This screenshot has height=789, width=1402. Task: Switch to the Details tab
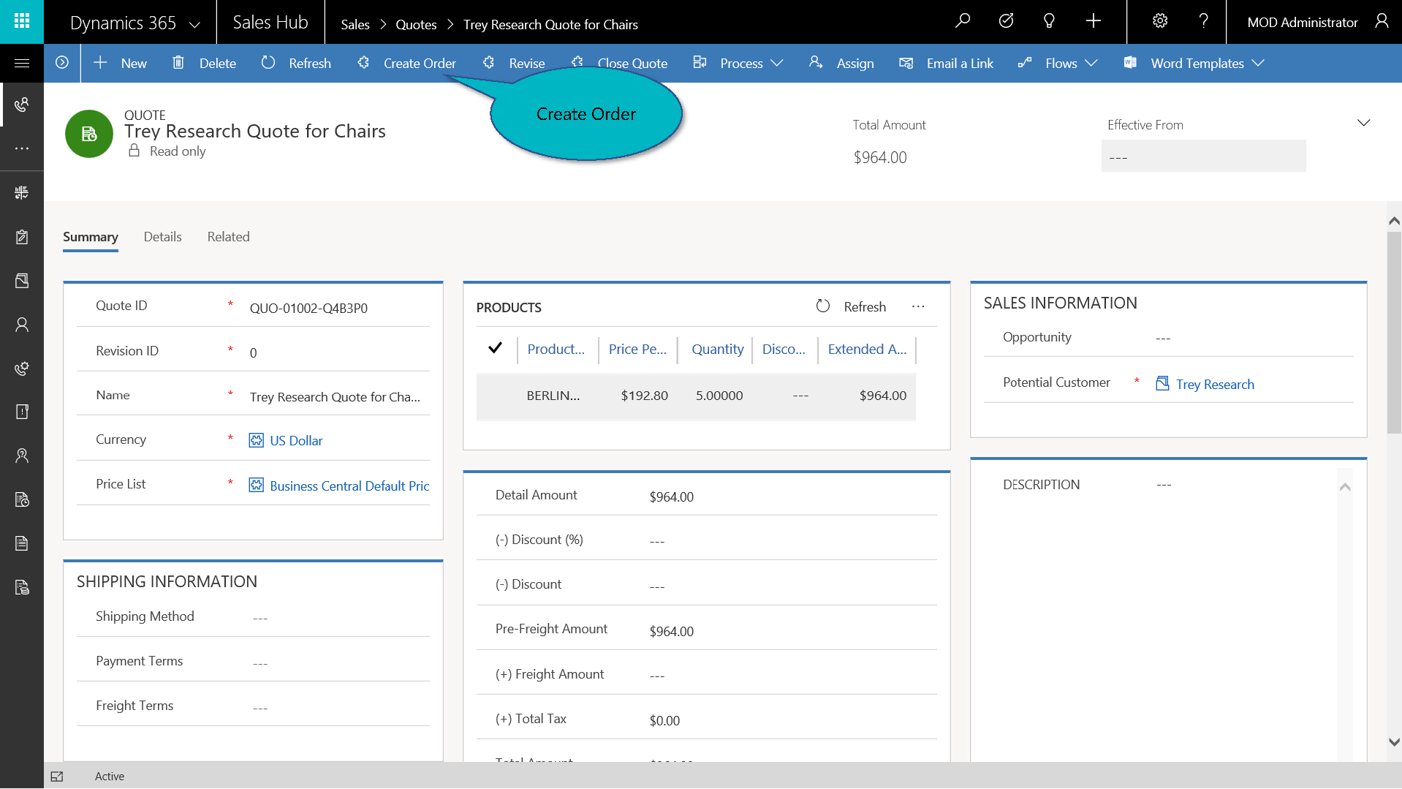[x=162, y=237]
